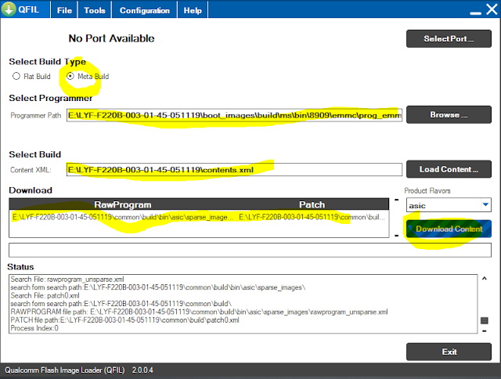
Task: Click the Load Content button
Action: [x=449, y=169]
